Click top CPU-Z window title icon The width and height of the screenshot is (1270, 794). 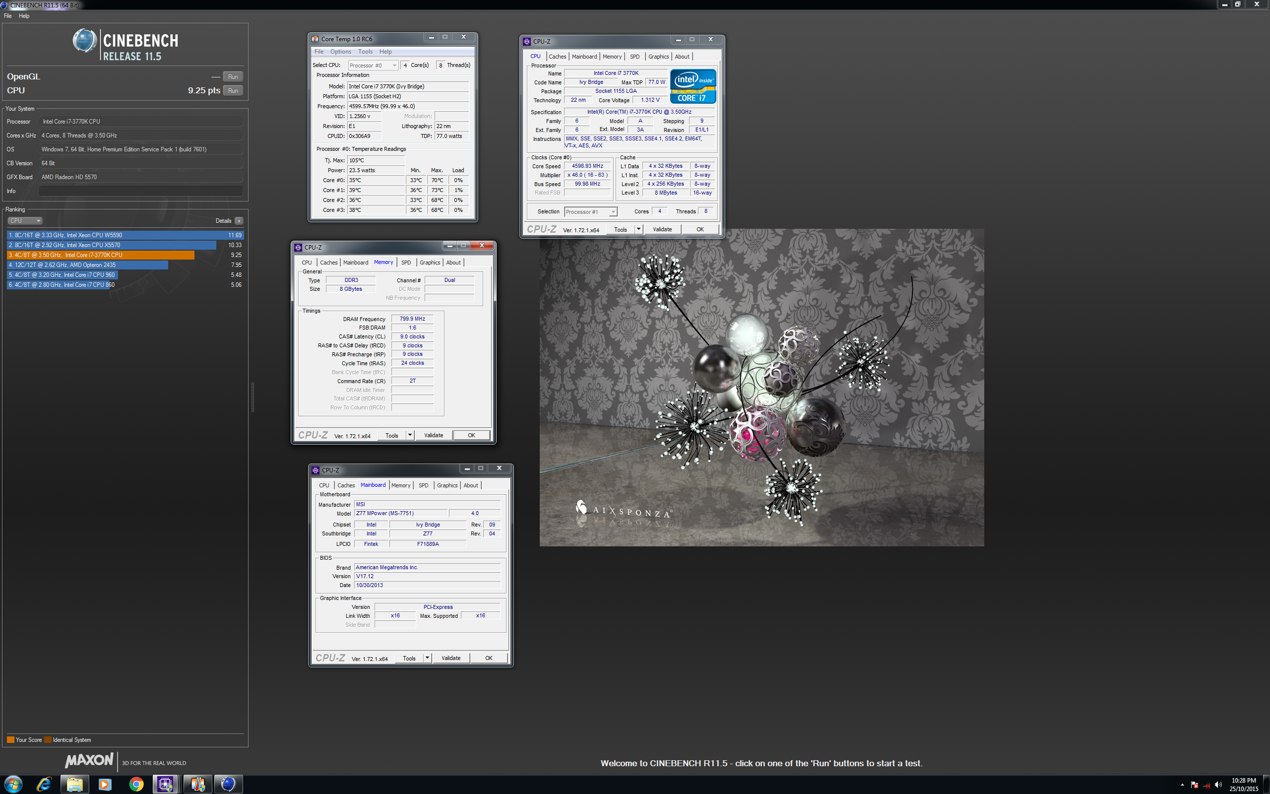click(x=527, y=42)
